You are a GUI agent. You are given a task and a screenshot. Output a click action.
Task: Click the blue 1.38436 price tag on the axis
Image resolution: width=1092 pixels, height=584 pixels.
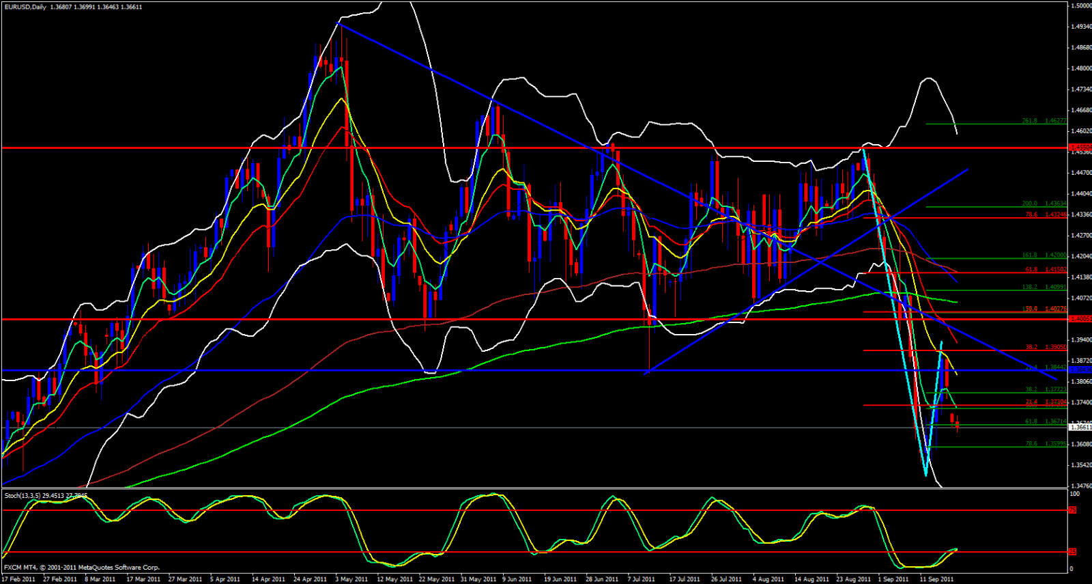(x=1080, y=370)
